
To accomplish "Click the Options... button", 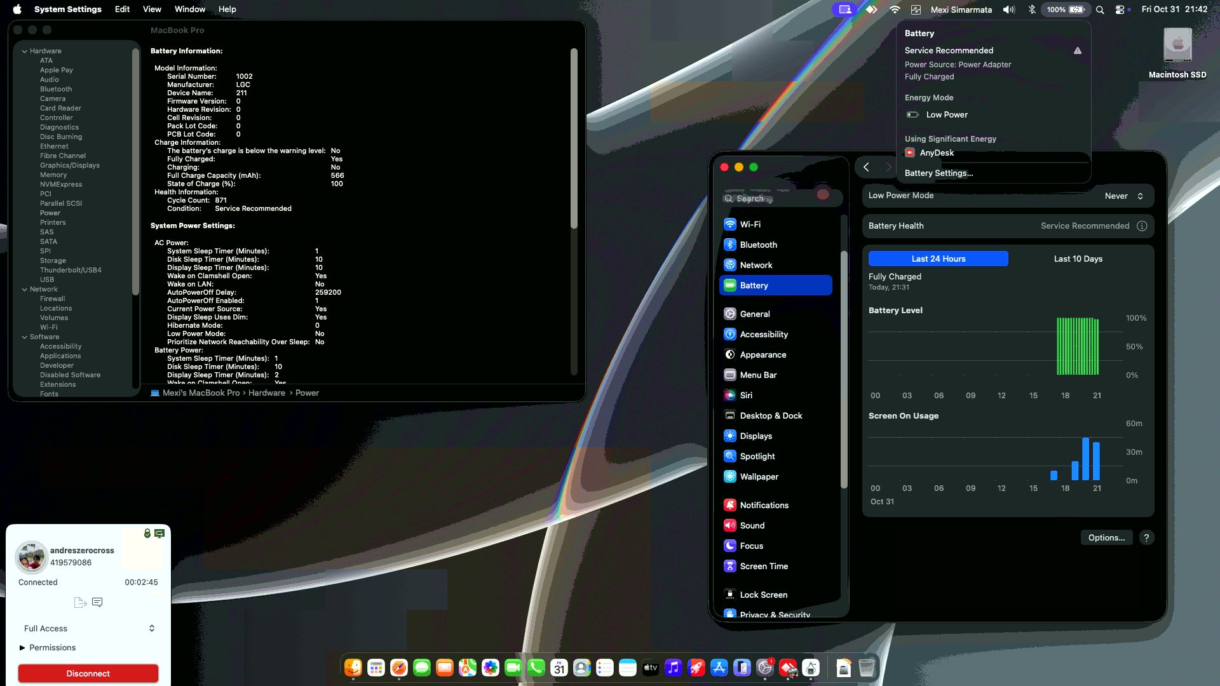I will click(1106, 537).
